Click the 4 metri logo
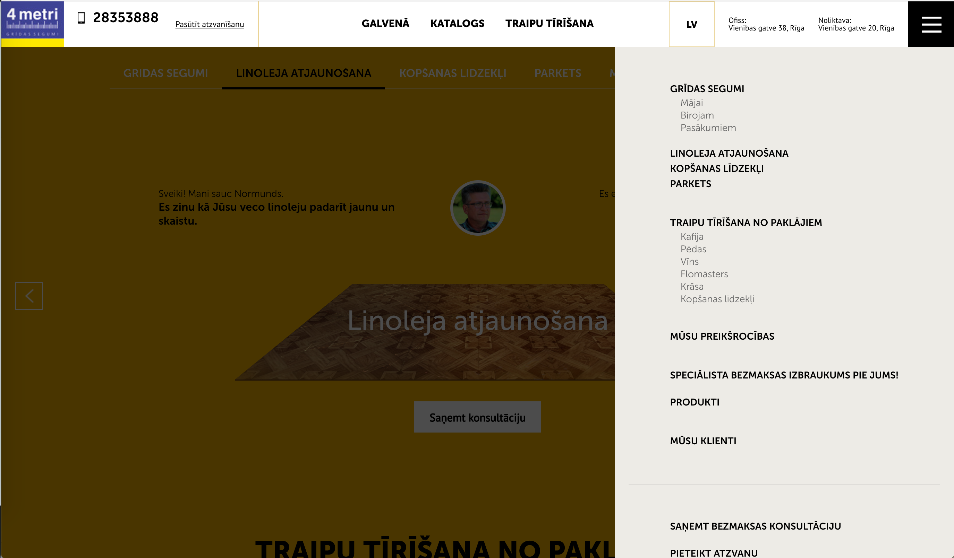The image size is (954, 558). click(33, 24)
